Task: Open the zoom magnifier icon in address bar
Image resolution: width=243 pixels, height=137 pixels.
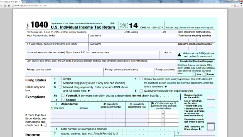Action: tap(232, 6)
